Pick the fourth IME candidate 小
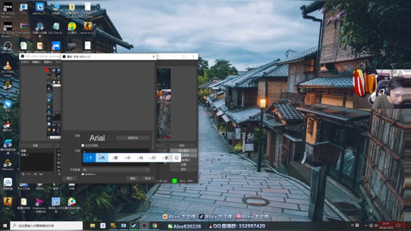Viewport: 411px width, 231px height. pos(127,158)
